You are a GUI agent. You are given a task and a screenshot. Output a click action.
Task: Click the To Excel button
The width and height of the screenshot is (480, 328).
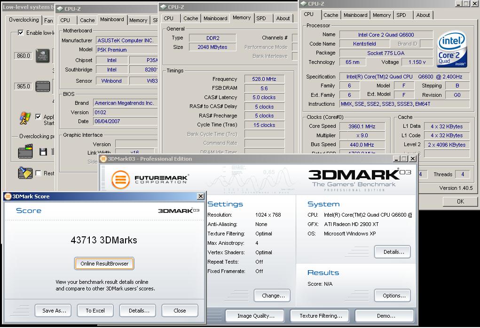(x=95, y=311)
